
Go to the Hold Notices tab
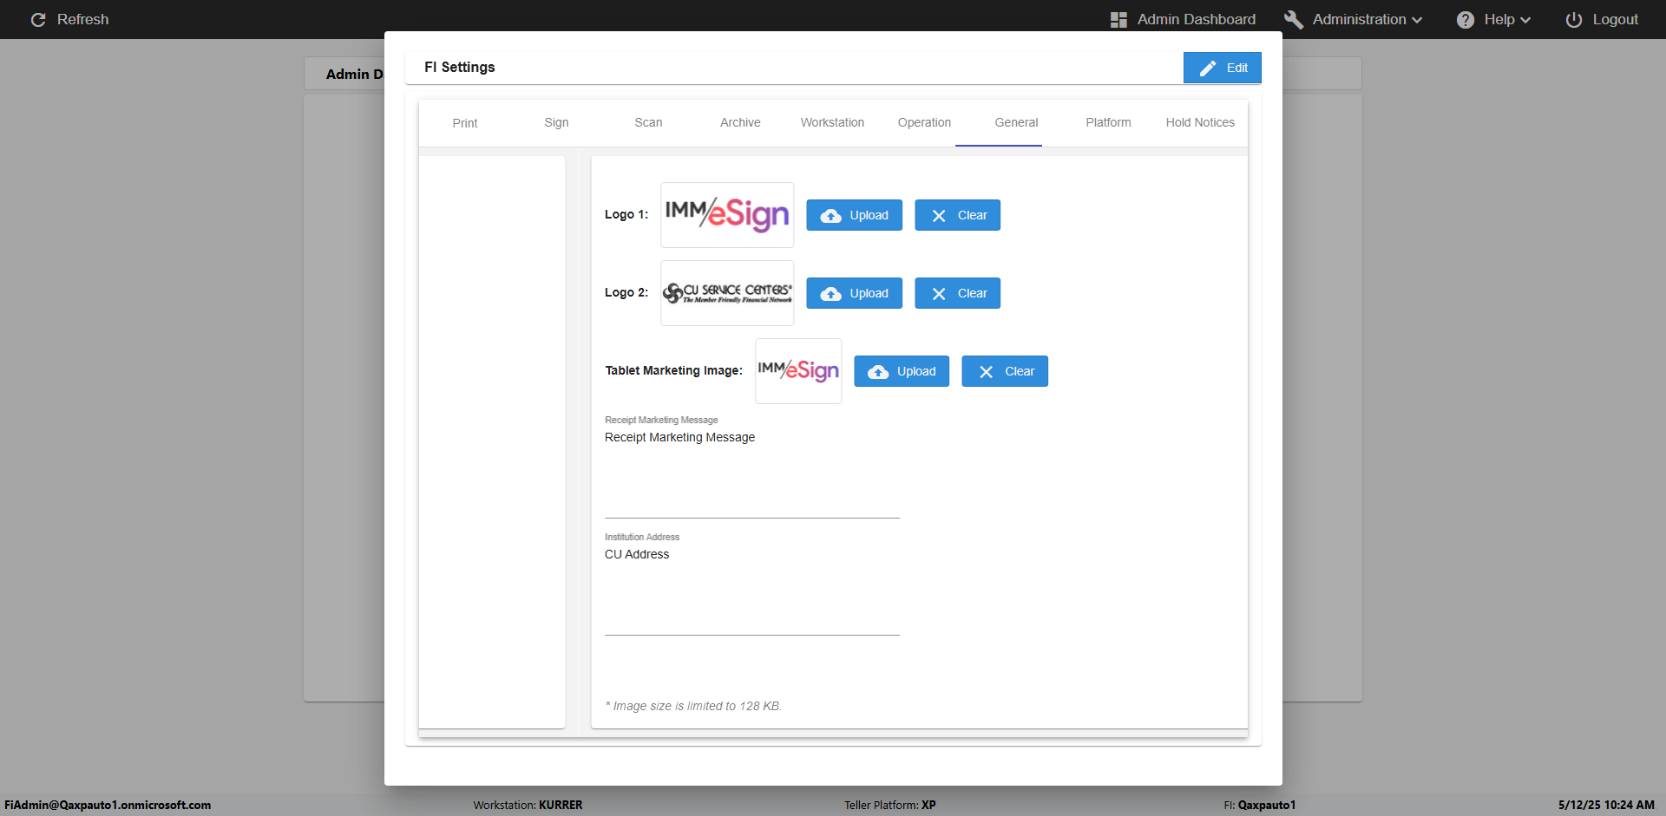(1201, 123)
